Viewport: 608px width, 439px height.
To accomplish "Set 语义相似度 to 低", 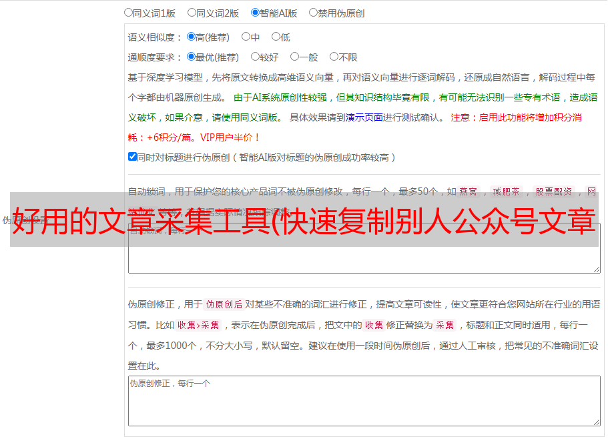I will click(276, 37).
